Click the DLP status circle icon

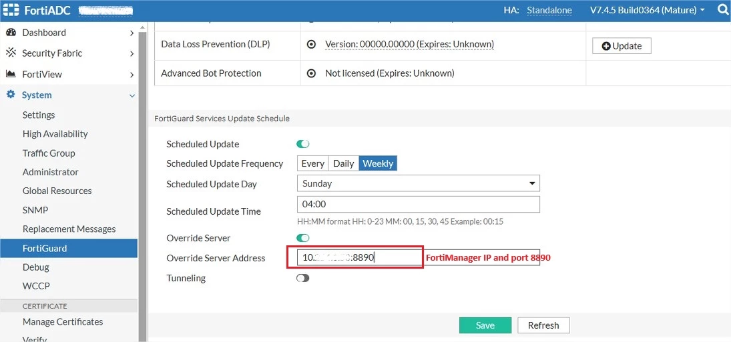coord(311,44)
